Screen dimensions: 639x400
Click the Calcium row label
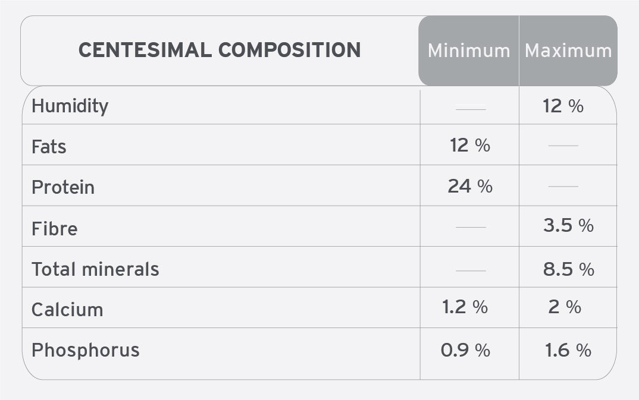point(67,310)
